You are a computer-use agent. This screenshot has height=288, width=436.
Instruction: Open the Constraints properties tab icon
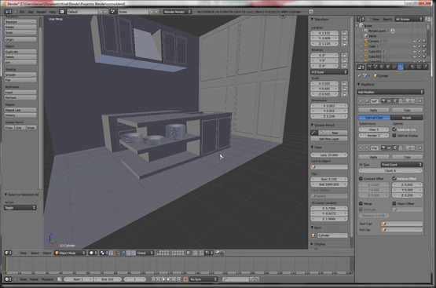[394, 67]
